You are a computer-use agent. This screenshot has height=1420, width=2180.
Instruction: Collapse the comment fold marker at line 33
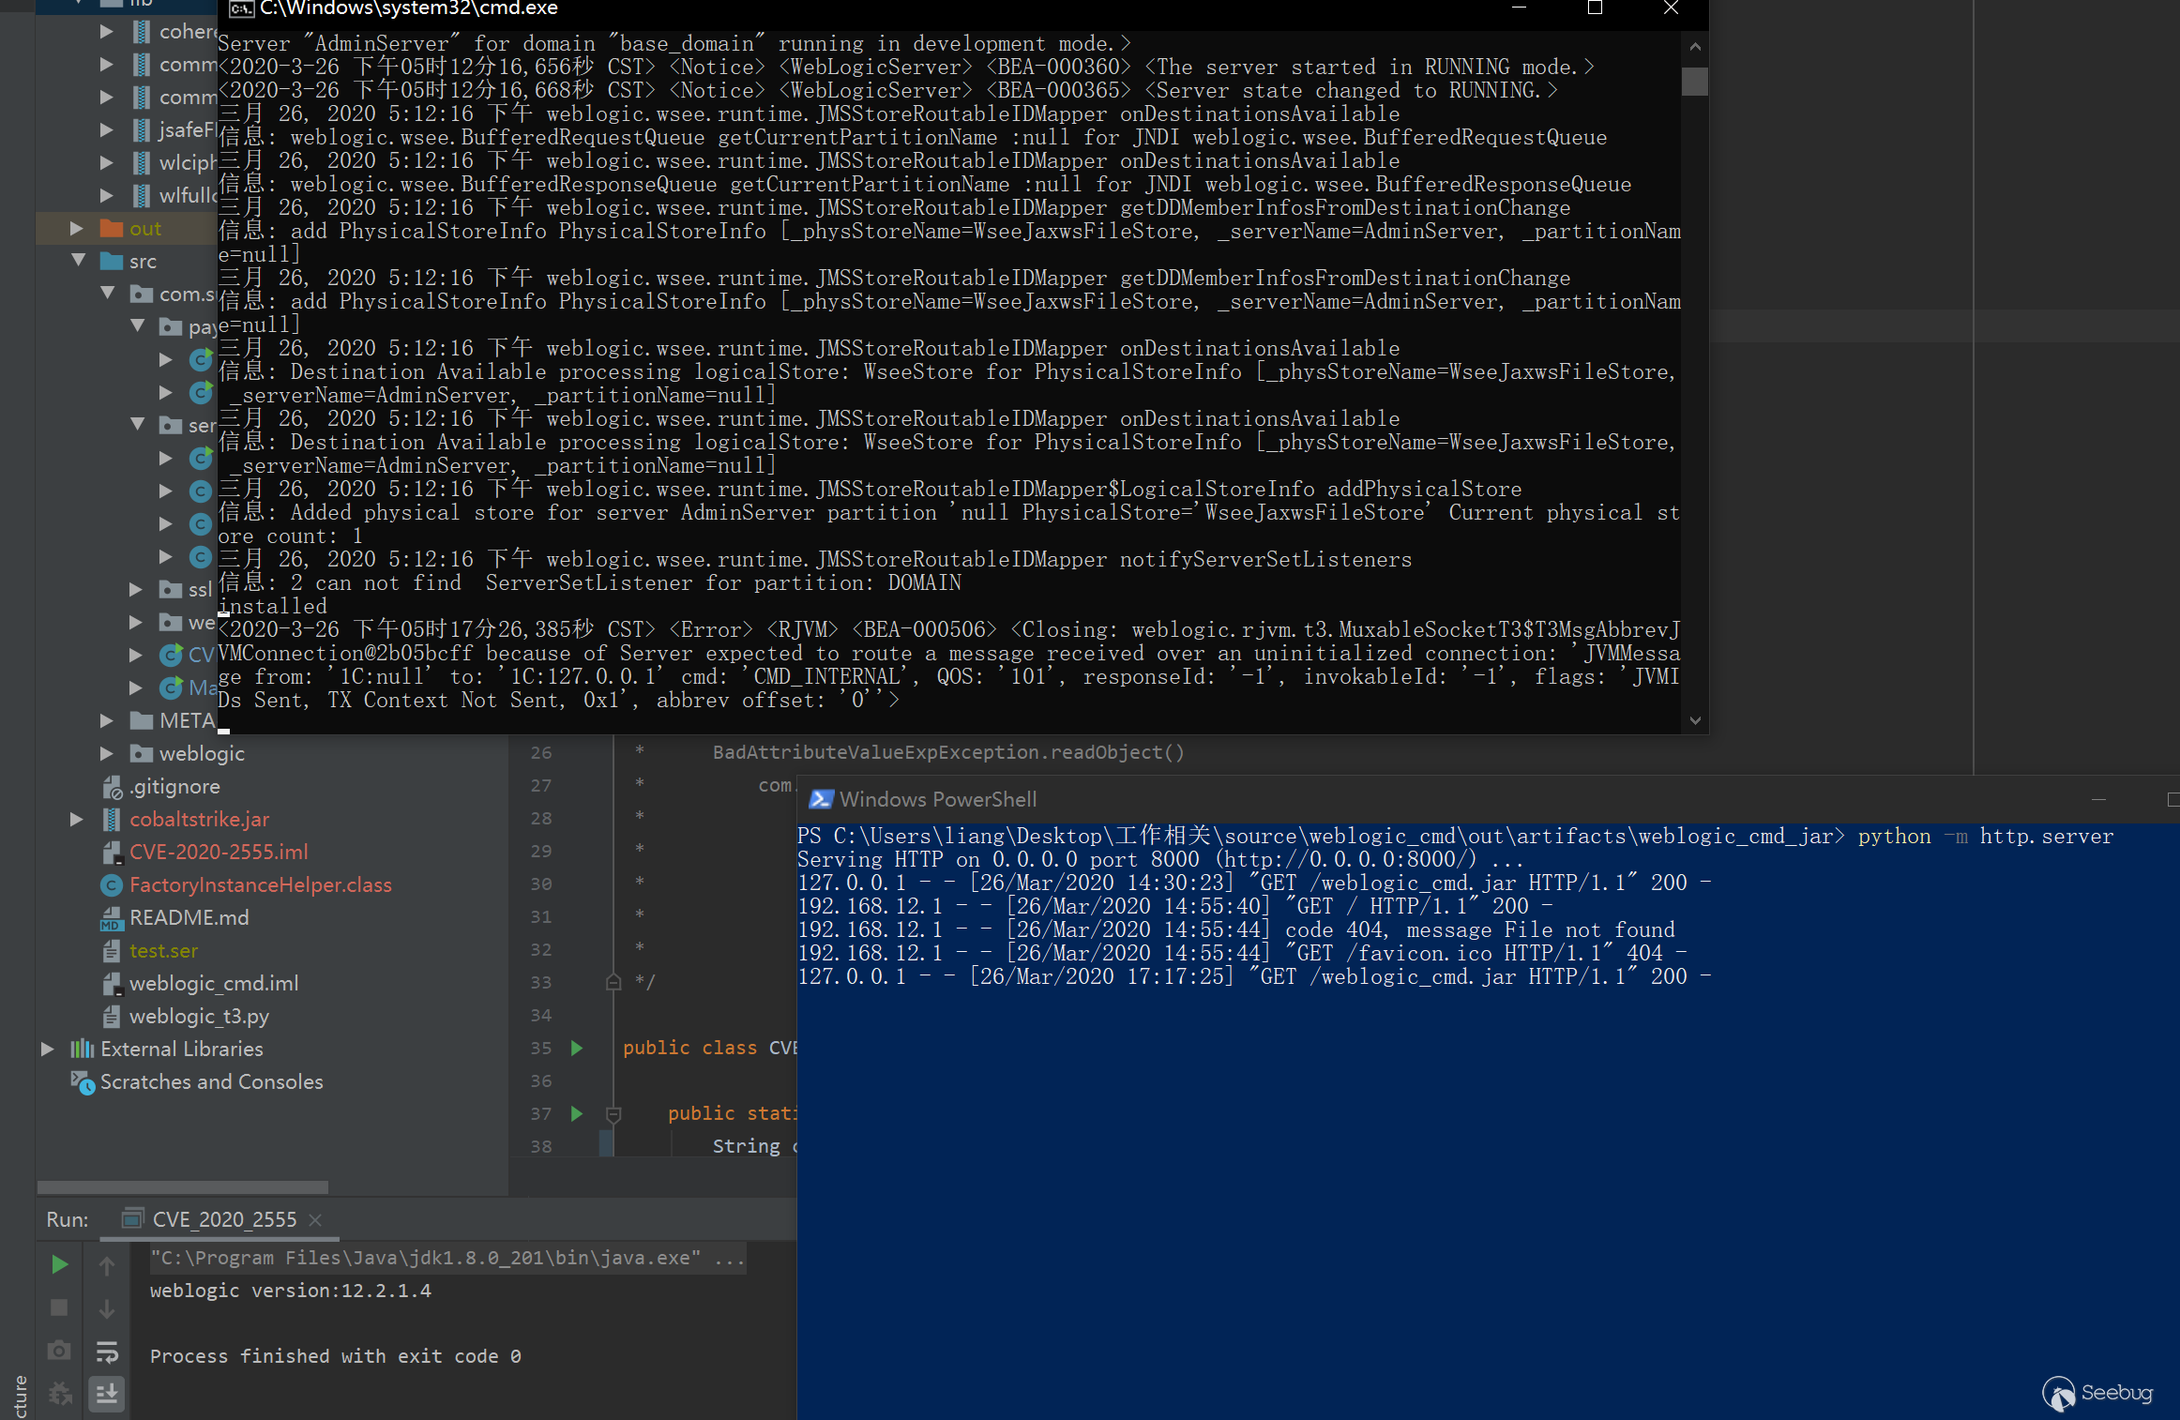[x=613, y=982]
